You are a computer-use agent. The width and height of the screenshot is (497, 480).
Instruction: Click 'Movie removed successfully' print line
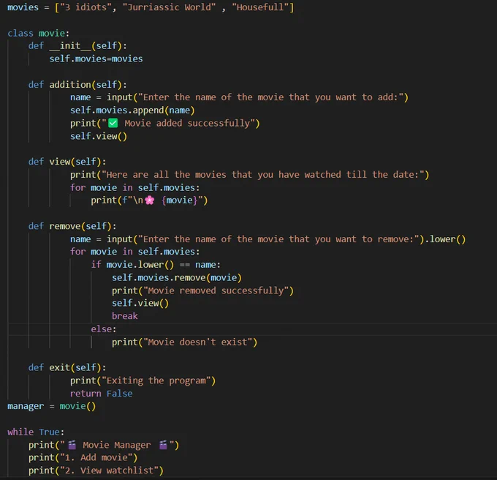pos(203,290)
